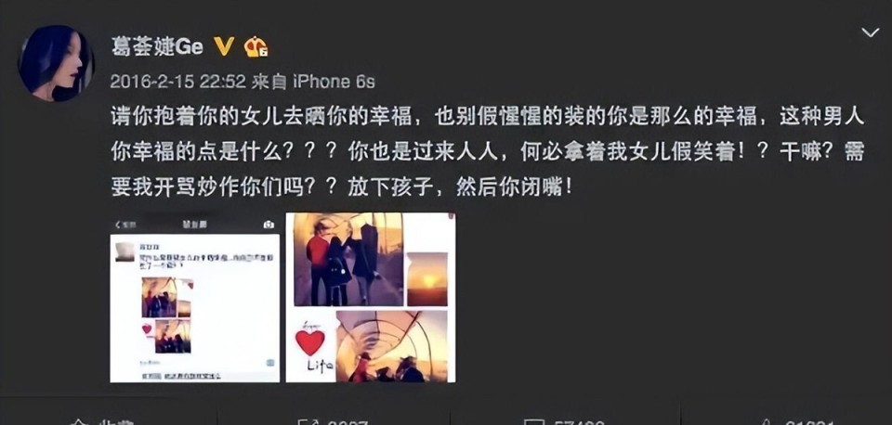The height and width of the screenshot is (425, 892).
Task: Click the yellow V verified badge
Action: point(224,46)
